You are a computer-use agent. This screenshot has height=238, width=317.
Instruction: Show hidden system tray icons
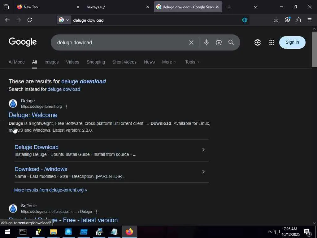click(x=270, y=232)
